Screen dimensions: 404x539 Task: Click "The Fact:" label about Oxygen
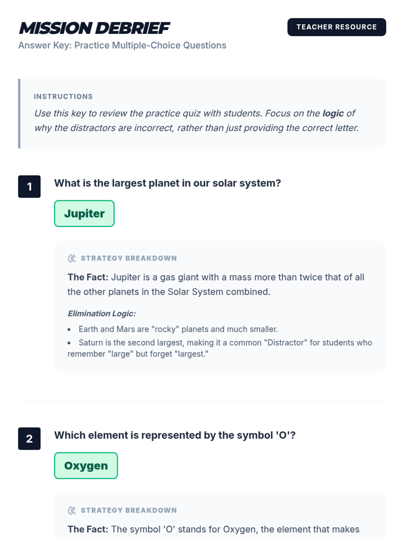point(88,529)
